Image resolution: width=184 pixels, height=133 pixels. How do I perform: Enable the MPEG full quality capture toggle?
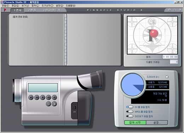[130, 112]
